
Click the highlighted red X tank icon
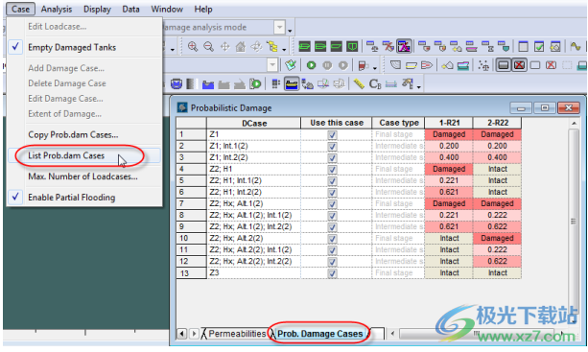(519, 65)
